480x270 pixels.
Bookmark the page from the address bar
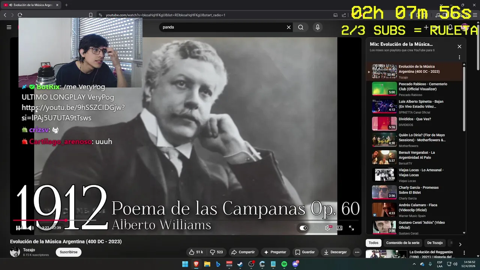90,15
